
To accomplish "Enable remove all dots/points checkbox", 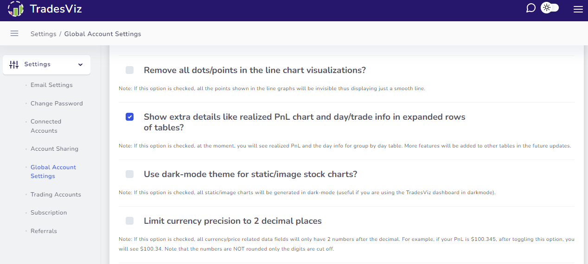I will (x=129, y=70).
